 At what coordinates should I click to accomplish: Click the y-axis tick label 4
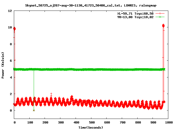(11, 77)
